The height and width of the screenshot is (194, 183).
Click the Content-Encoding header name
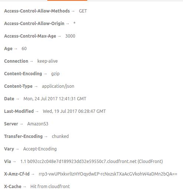[23, 74]
